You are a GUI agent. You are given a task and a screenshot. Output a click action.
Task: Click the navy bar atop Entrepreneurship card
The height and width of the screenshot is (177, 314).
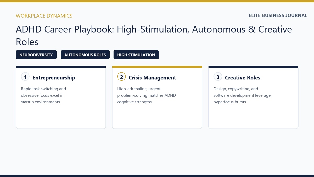tap(61, 67)
